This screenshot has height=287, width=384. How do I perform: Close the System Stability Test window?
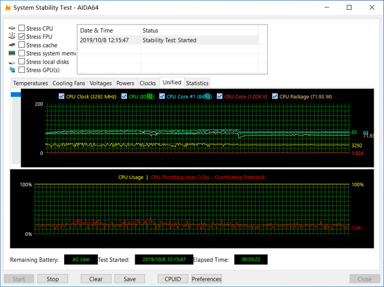tap(372, 7)
